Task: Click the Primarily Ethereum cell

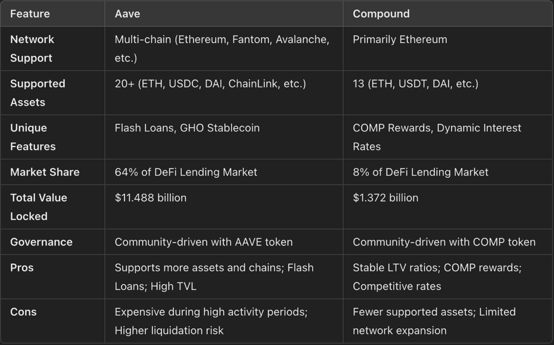Action: (400, 39)
